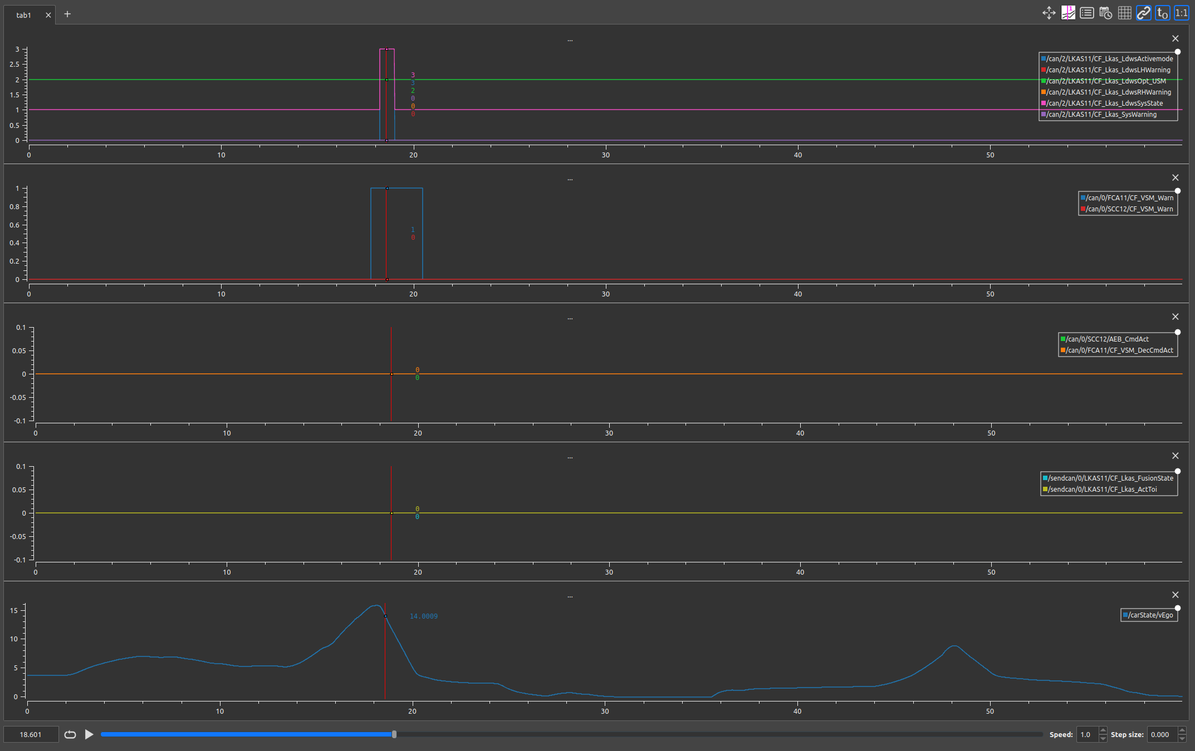Viewport: 1195px width, 751px height.
Task: Decrease Step size with down stepper arrow
Action: [1182, 738]
